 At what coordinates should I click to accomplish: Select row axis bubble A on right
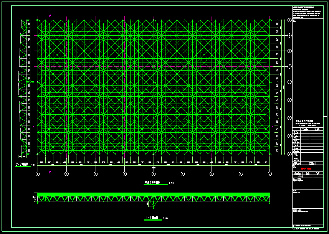point(289,154)
